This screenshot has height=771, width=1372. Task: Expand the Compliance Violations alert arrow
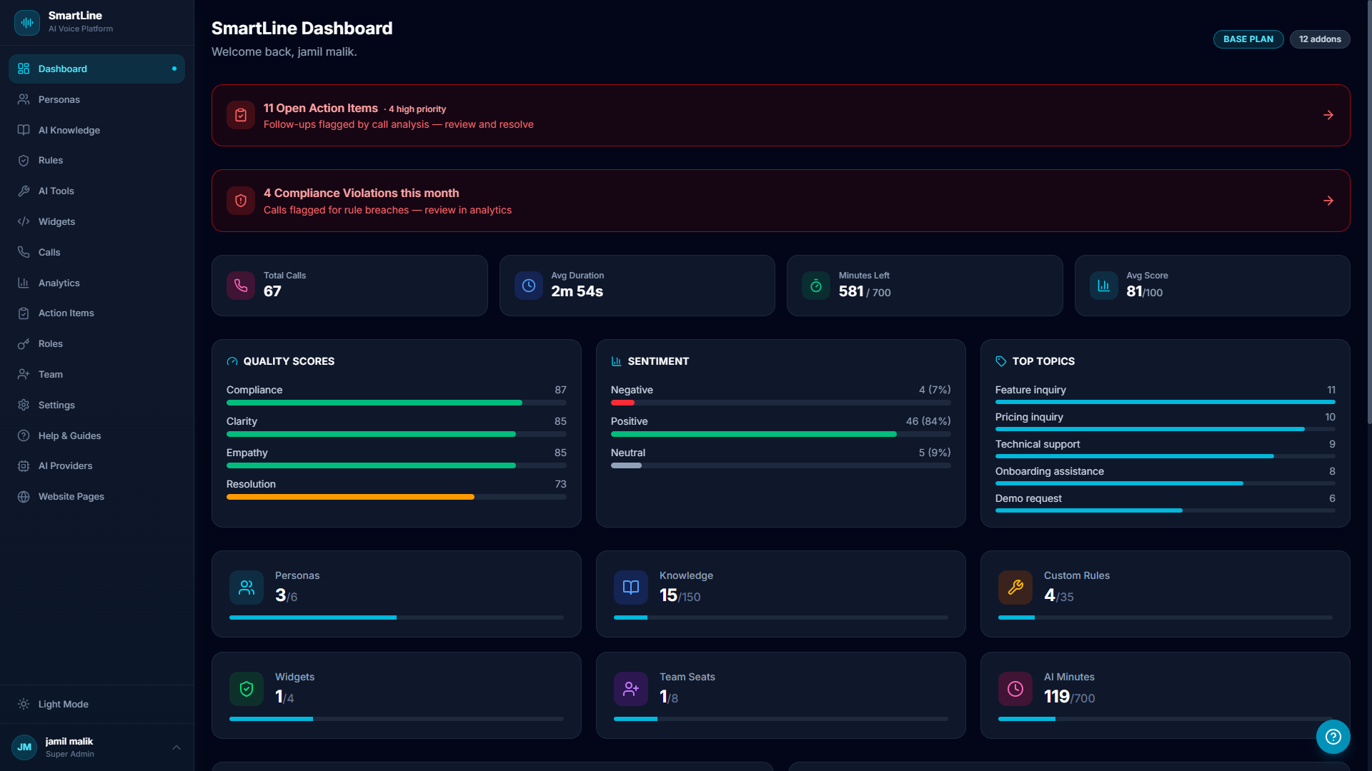[x=1328, y=201]
